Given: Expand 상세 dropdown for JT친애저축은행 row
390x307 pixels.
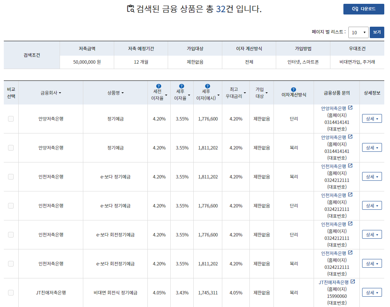Looking at the screenshot, I should click(372, 292).
